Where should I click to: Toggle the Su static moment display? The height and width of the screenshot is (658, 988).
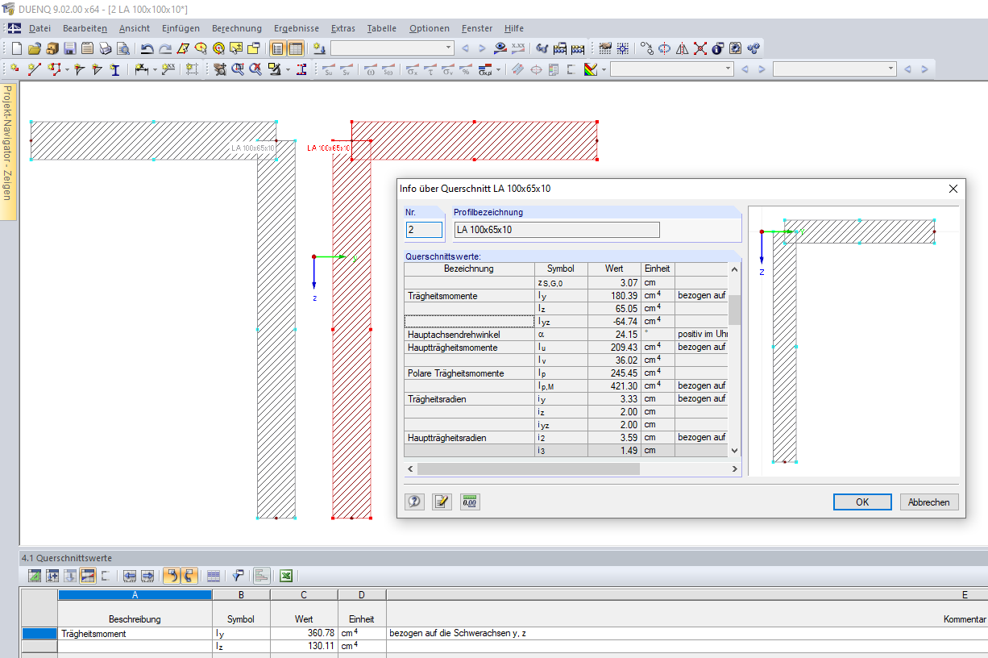point(328,69)
